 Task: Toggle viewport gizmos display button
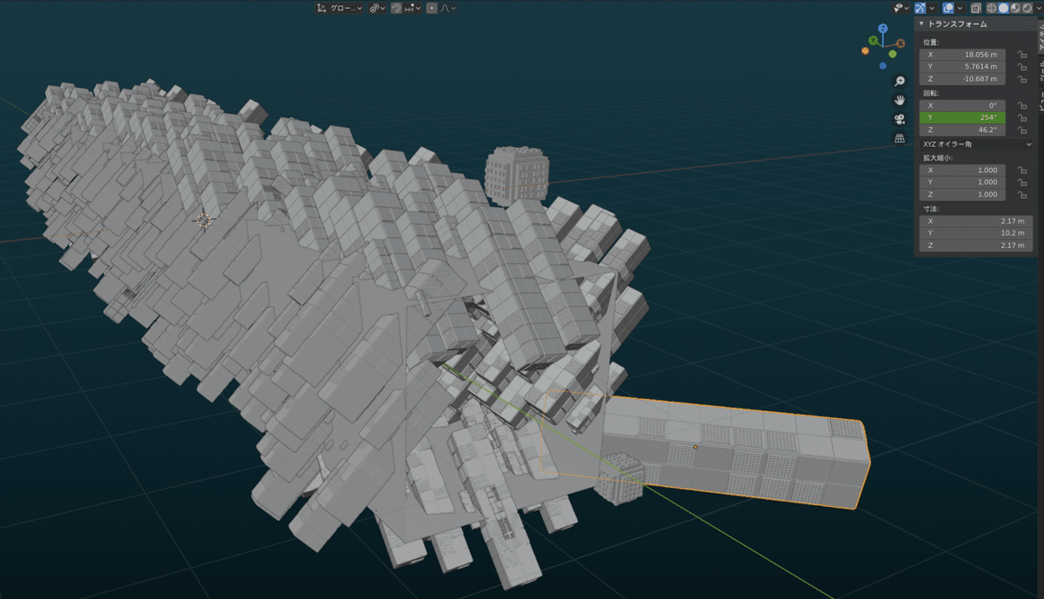[x=920, y=8]
